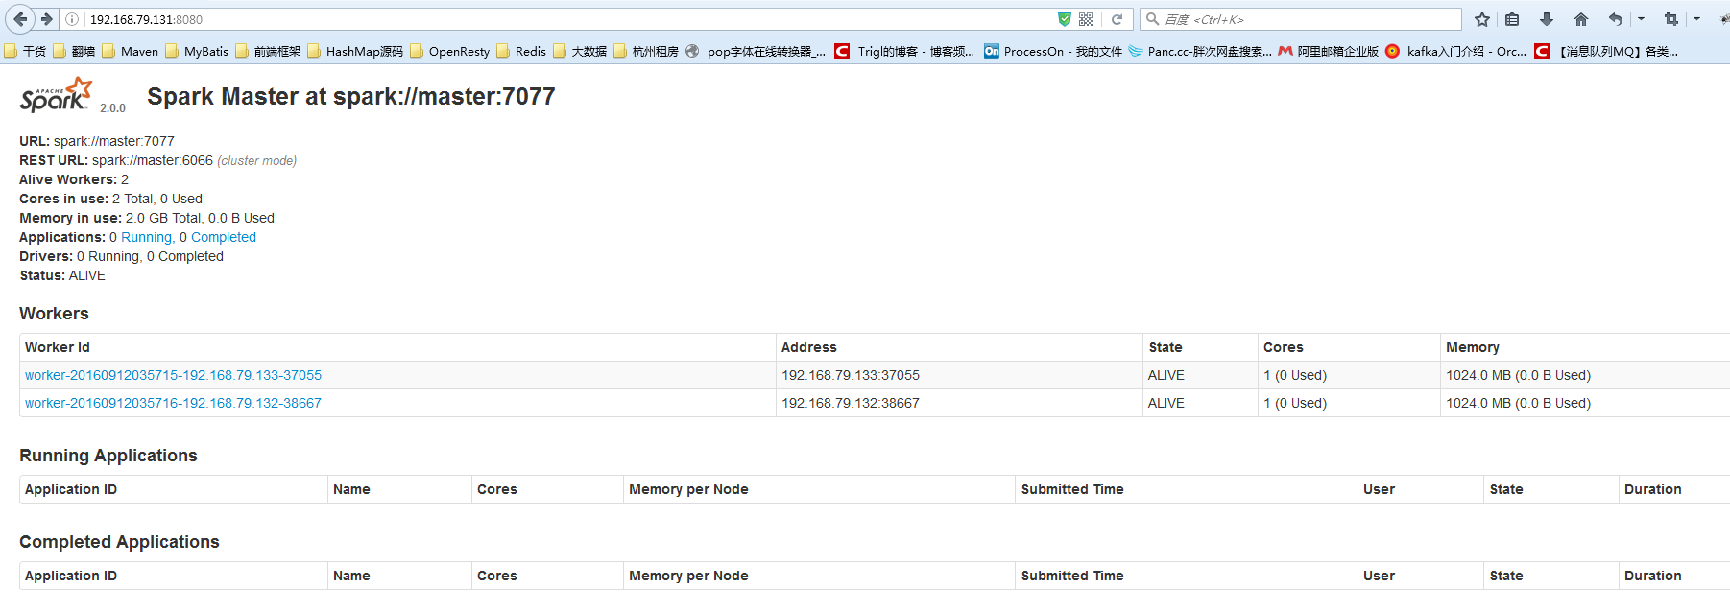This screenshot has height=612, width=1730.
Task: Show the bookmarks list icon
Action: click(1512, 19)
